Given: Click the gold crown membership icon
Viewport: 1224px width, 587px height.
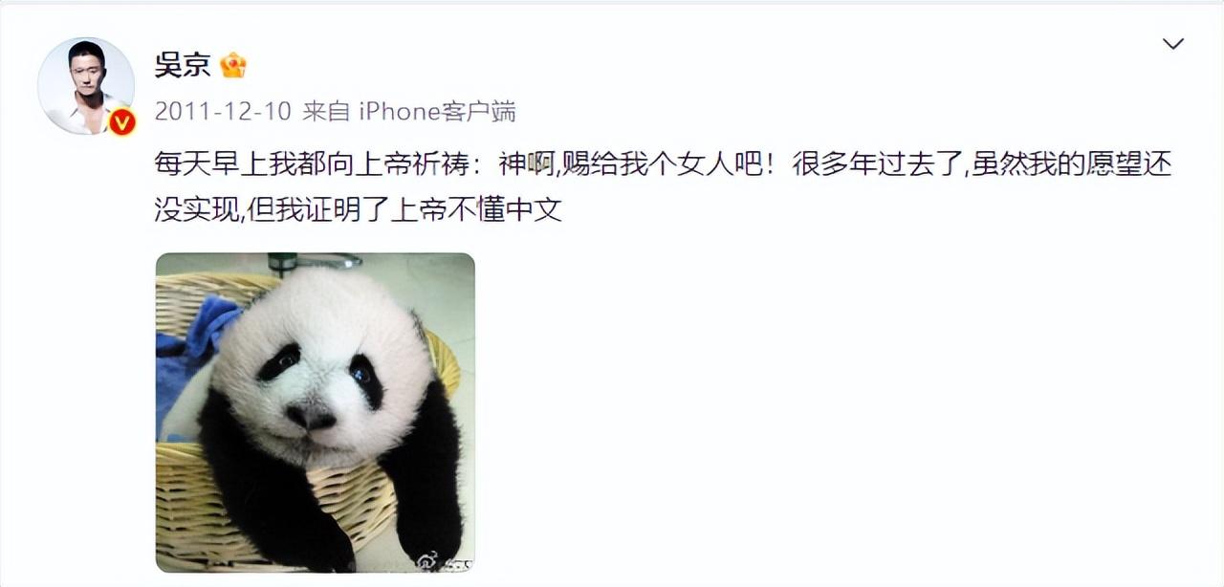Looking at the screenshot, I should 232,66.
